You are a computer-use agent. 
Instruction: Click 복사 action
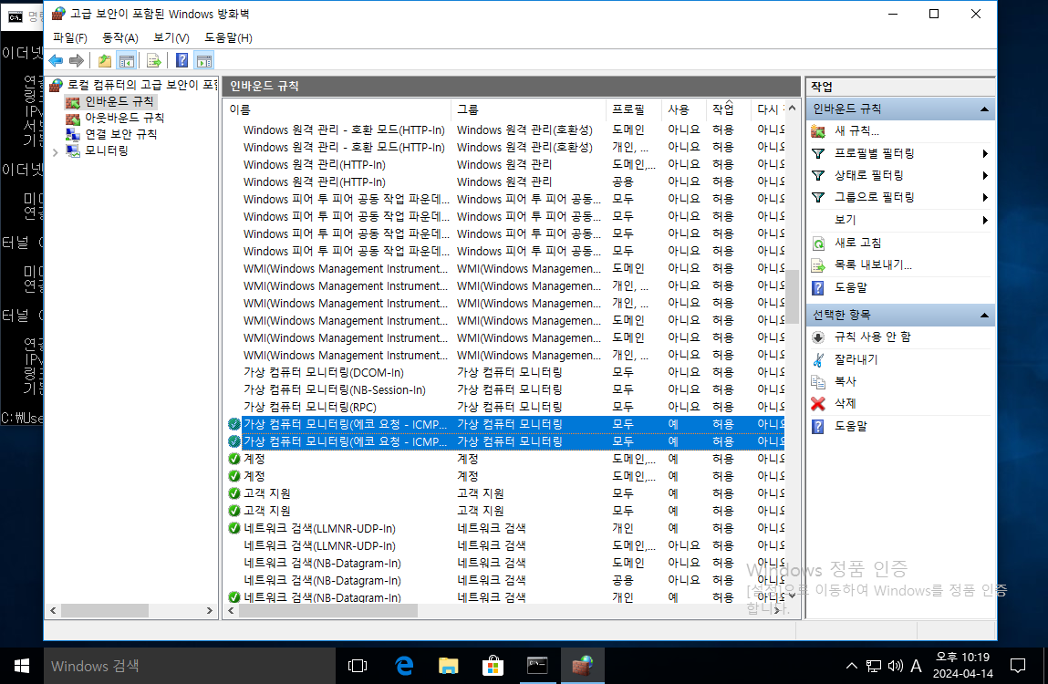845,382
